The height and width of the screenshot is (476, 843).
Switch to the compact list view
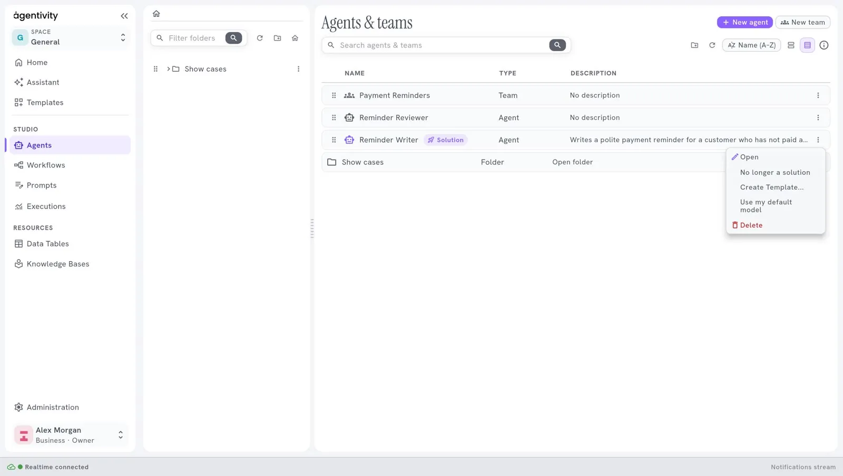coord(791,45)
